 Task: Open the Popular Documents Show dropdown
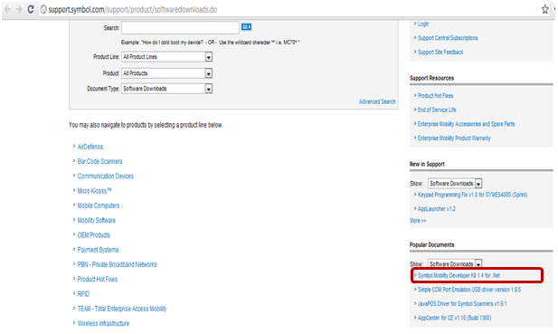(x=455, y=263)
